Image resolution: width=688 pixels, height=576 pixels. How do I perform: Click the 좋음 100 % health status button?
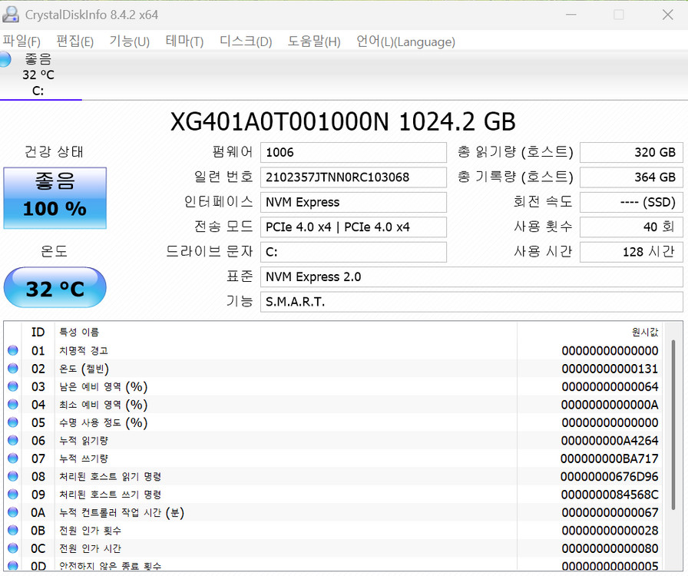click(55, 198)
